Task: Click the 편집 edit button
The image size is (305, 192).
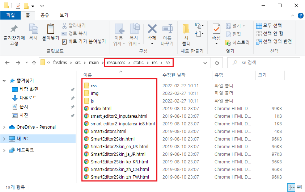Action: (x=233, y=34)
